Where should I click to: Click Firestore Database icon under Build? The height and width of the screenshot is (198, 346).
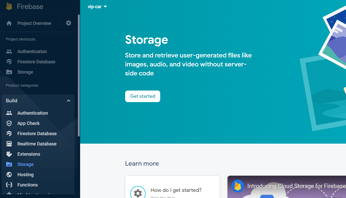(x=9, y=134)
